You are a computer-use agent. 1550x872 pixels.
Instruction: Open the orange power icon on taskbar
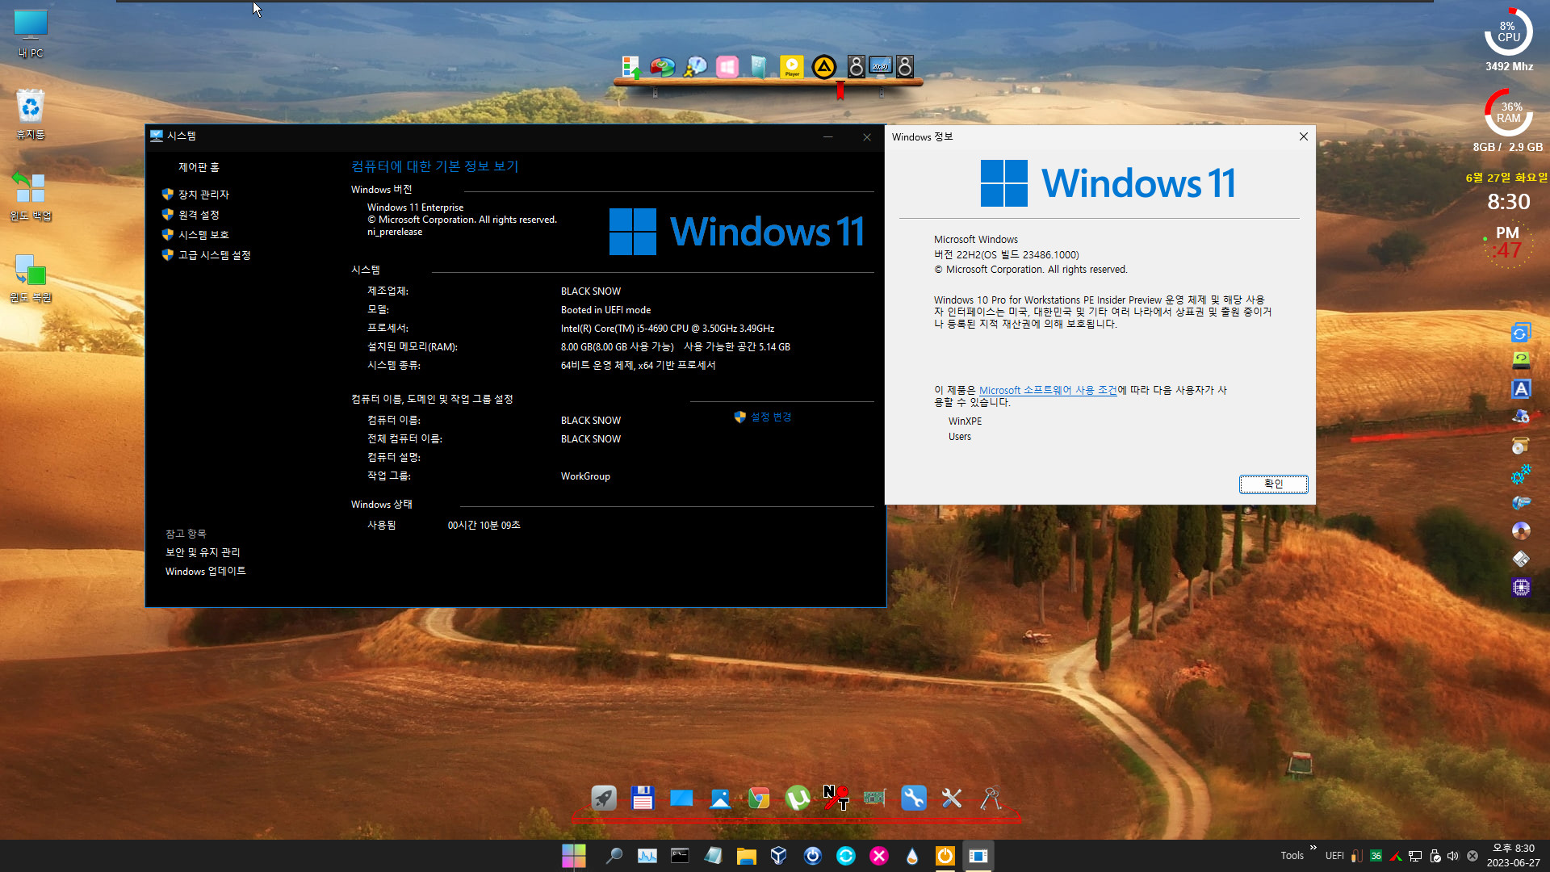tap(945, 856)
